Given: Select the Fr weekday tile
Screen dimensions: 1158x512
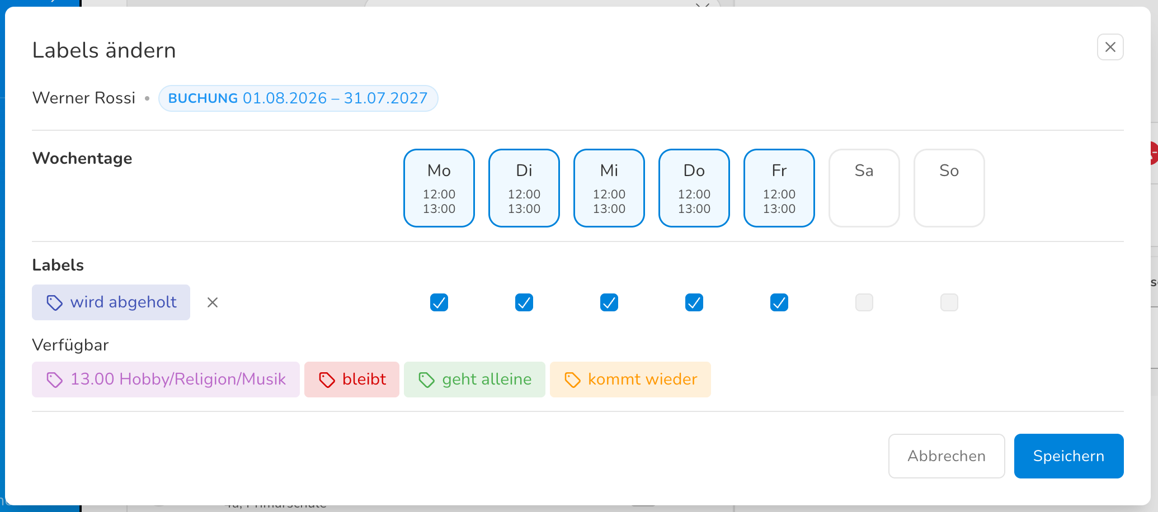Looking at the screenshot, I should (779, 188).
